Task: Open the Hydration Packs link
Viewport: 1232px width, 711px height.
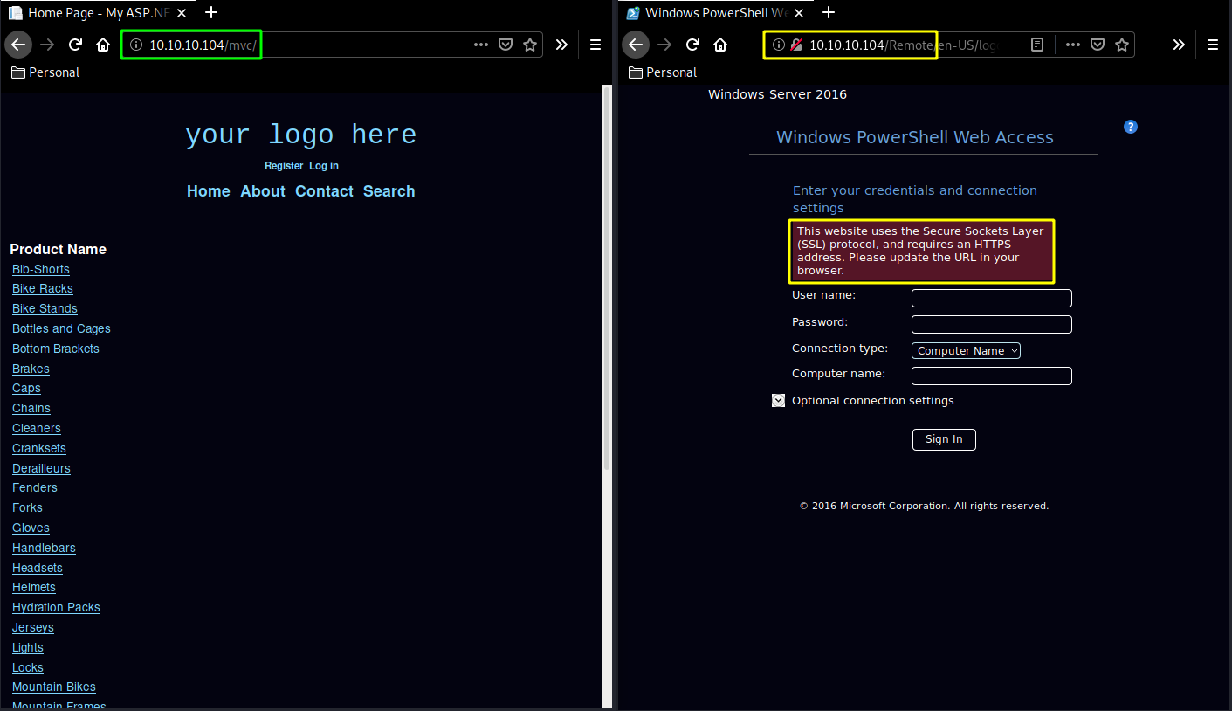Action: pyautogui.click(x=56, y=607)
